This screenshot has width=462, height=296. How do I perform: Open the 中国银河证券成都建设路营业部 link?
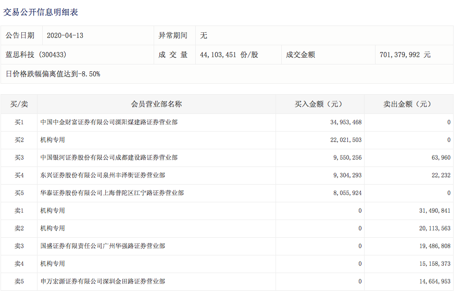click(x=109, y=158)
